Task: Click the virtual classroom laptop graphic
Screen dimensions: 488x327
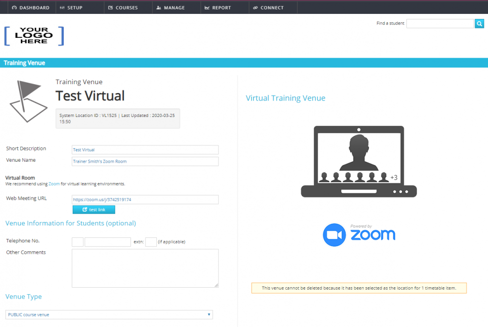Action: (x=359, y=159)
